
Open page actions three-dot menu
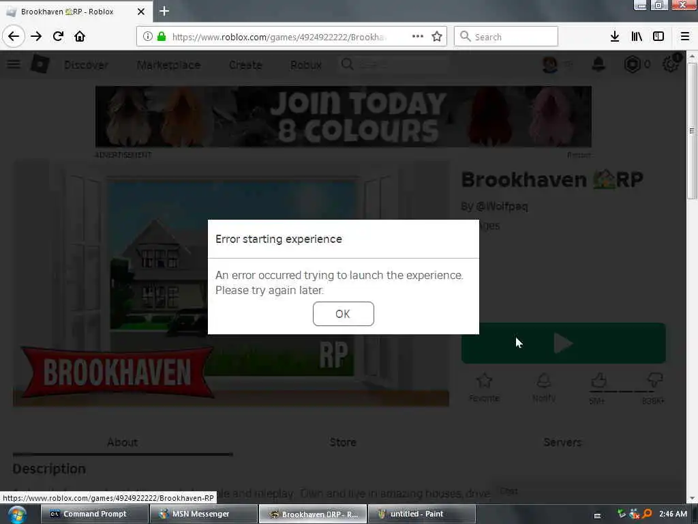point(418,36)
